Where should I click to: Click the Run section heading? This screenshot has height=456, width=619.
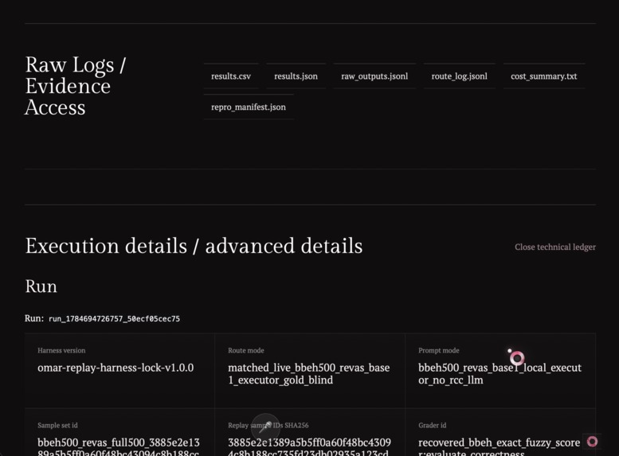(x=41, y=286)
